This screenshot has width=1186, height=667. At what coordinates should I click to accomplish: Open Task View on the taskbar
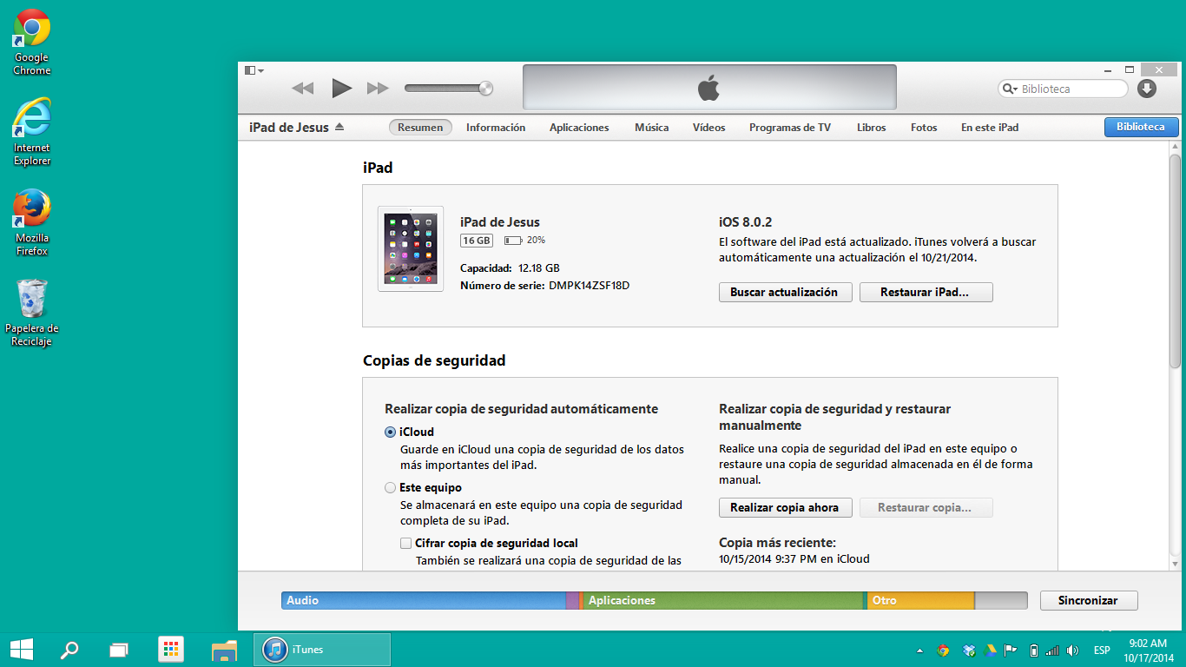tap(119, 650)
